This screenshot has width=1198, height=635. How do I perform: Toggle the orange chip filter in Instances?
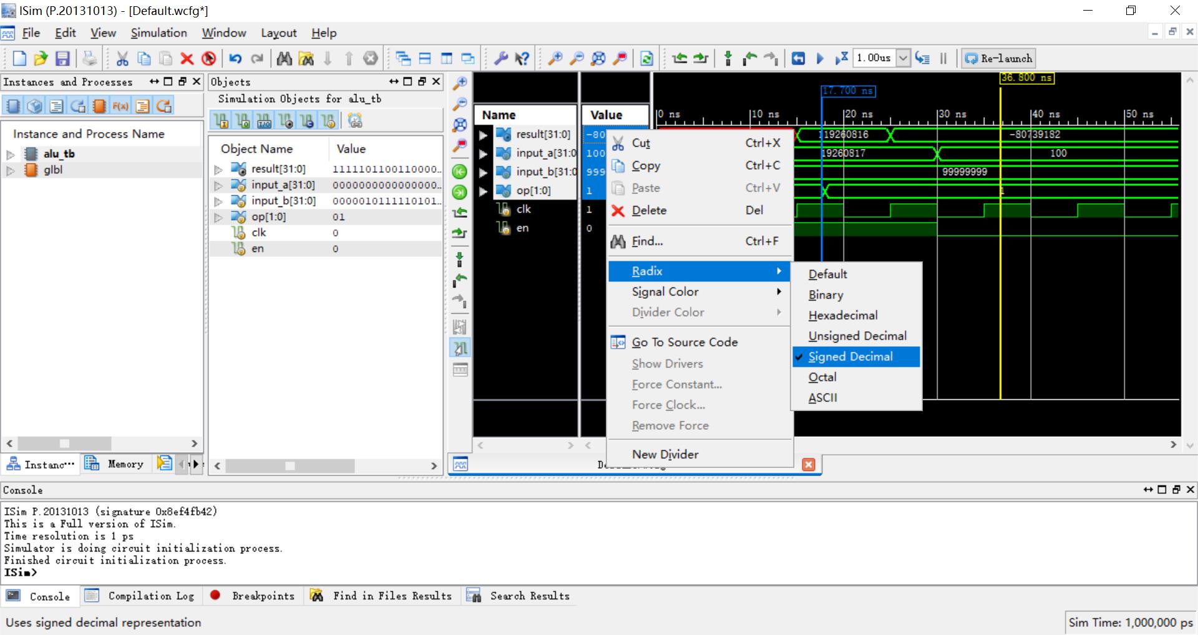tap(99, 106)
